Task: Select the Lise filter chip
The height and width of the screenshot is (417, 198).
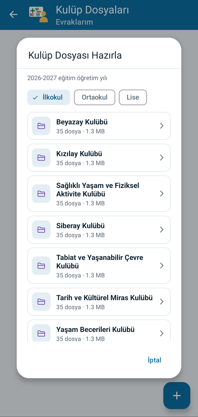Action: pos(133,97)
